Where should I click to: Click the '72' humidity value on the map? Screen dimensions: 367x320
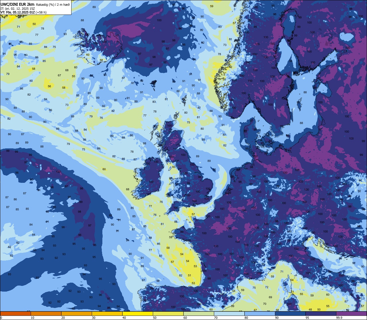pyautogui.click(x=267, y=287)
